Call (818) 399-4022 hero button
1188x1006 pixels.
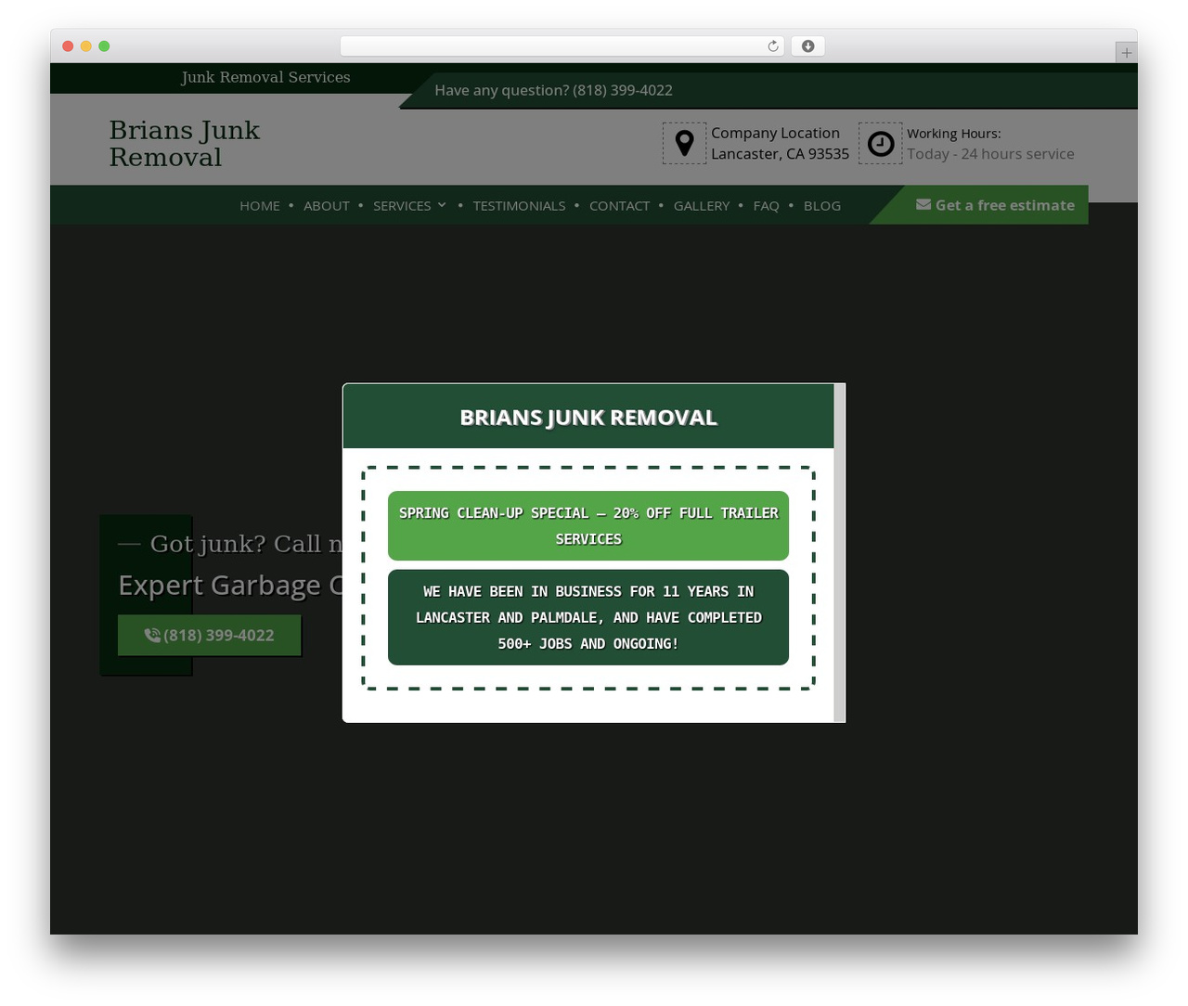[210, 635]
